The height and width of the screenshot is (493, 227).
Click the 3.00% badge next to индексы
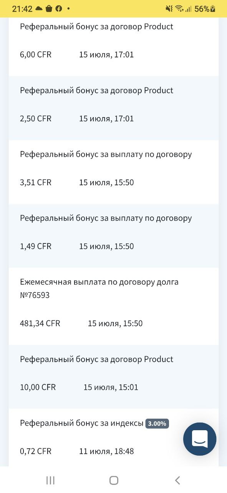tap(157, 424)
